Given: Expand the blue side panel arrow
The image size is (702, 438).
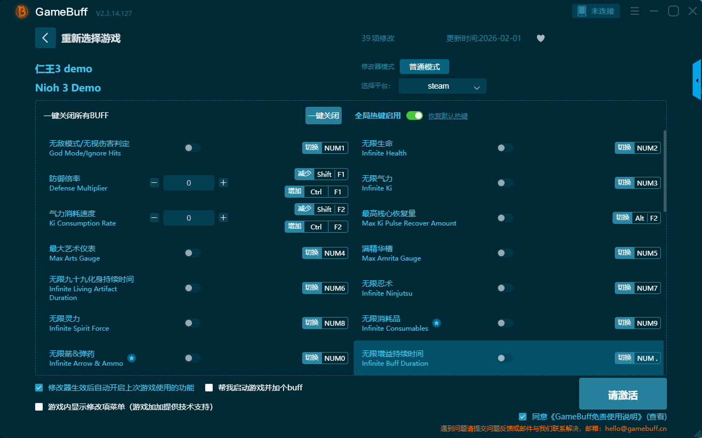Looking at the screenshot, I should [697, 80].
